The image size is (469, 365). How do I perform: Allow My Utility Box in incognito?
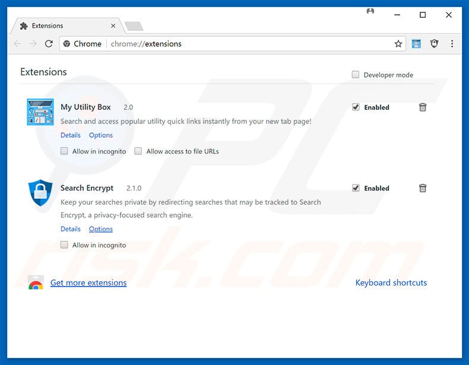coord(64,151)
